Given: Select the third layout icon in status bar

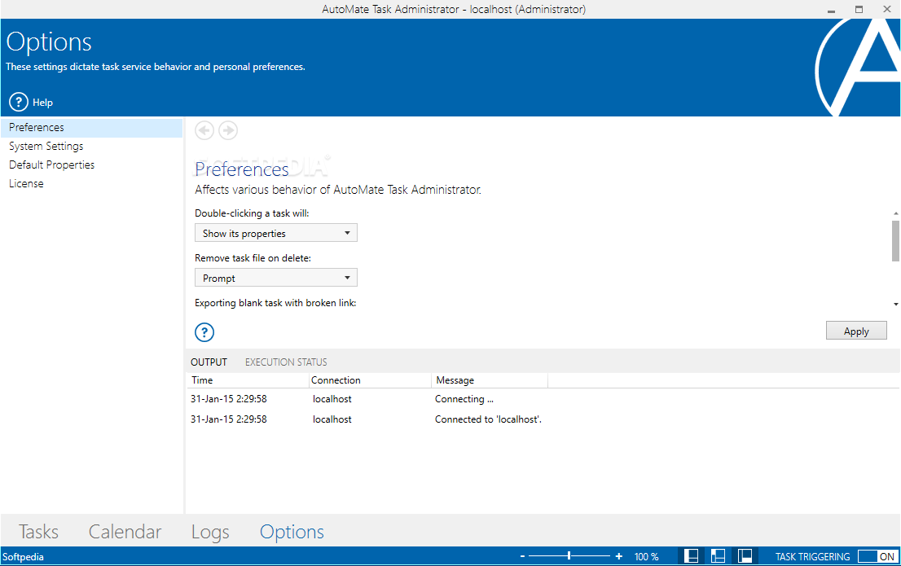Looking at the screenshot, I should 745,555.
